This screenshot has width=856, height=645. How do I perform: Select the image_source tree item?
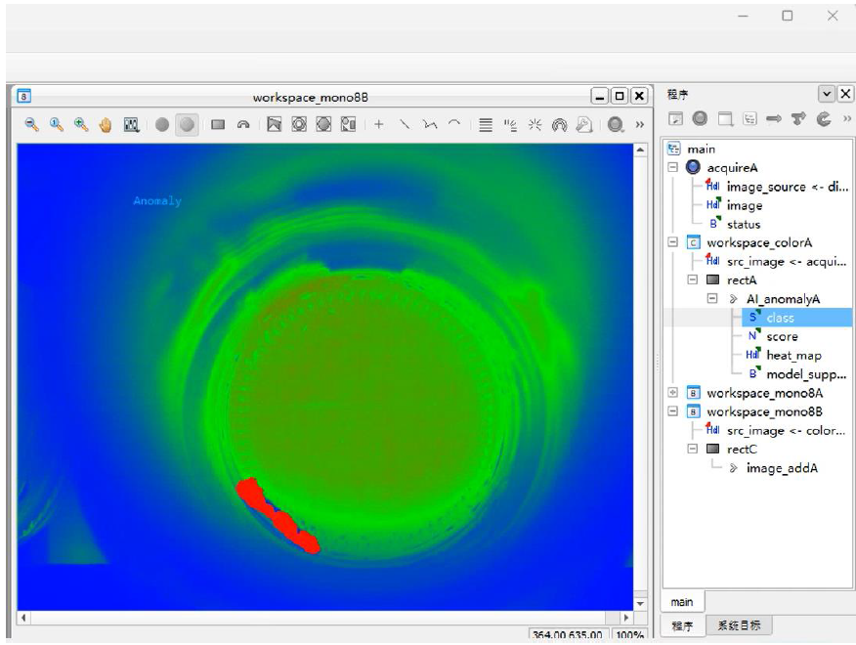click(x=788, y=187)
